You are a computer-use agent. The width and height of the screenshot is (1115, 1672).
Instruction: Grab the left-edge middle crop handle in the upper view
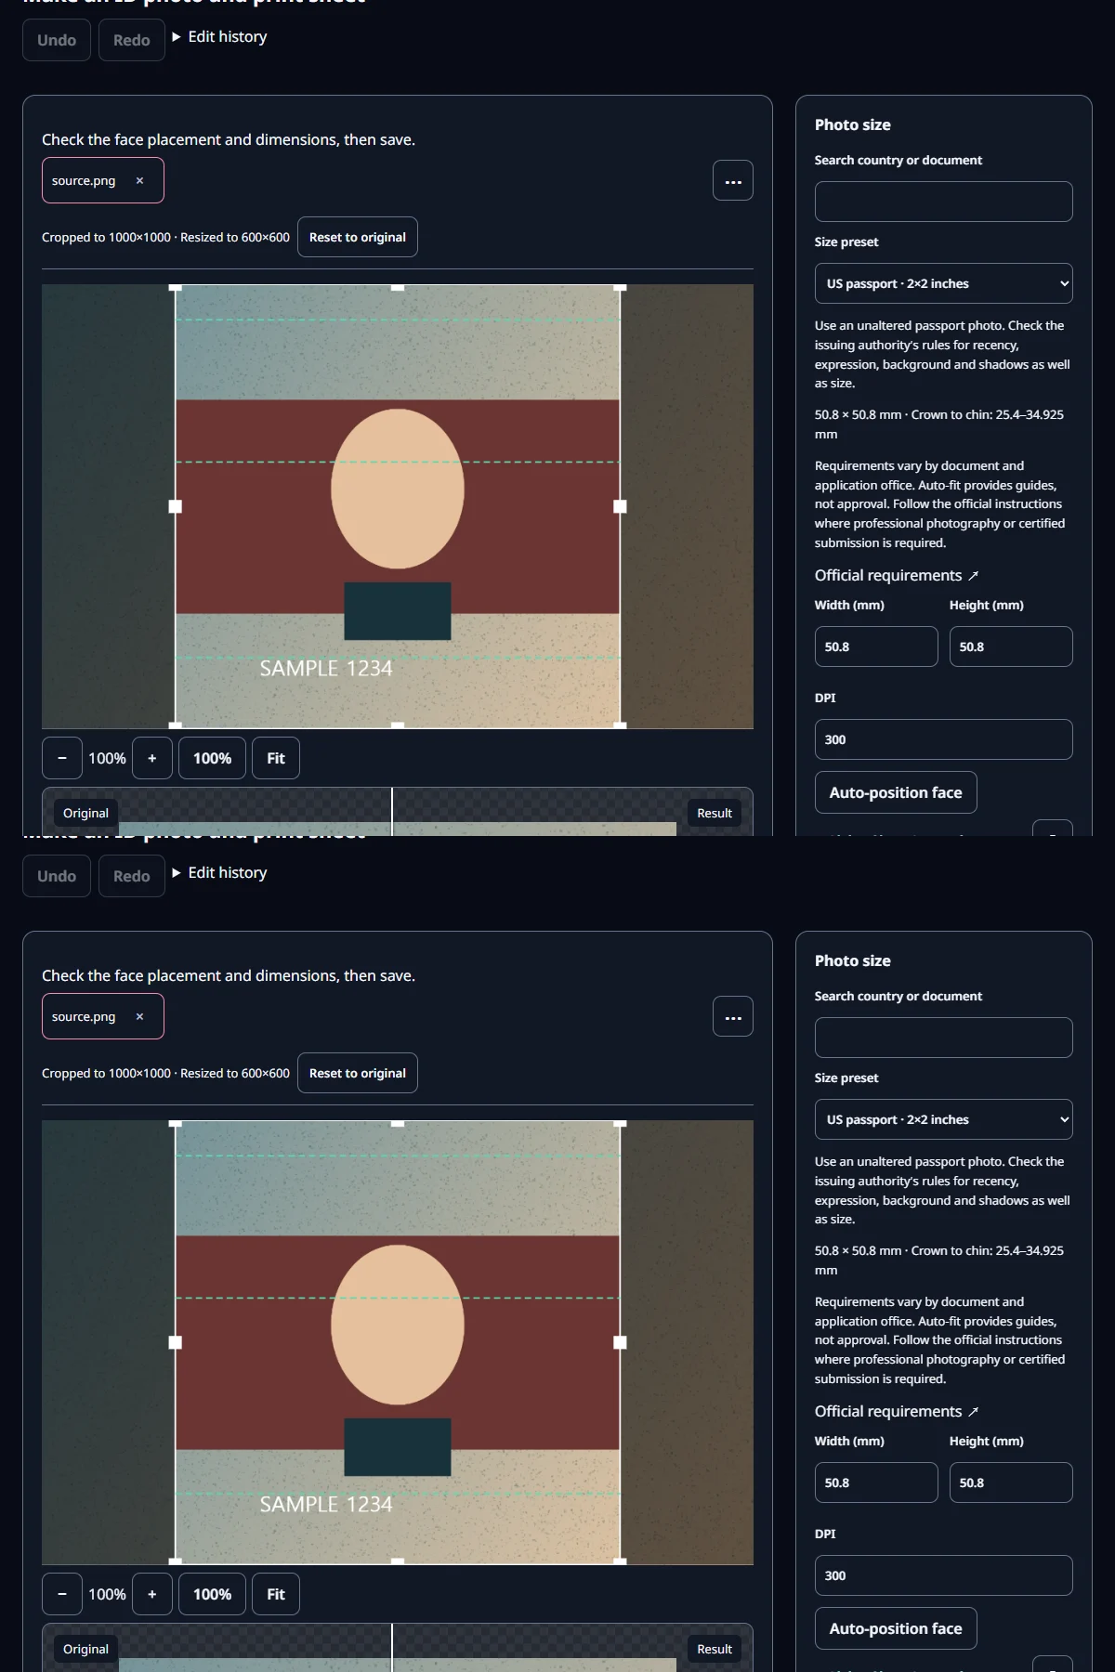pyautogui.click(x=175, y=506)
